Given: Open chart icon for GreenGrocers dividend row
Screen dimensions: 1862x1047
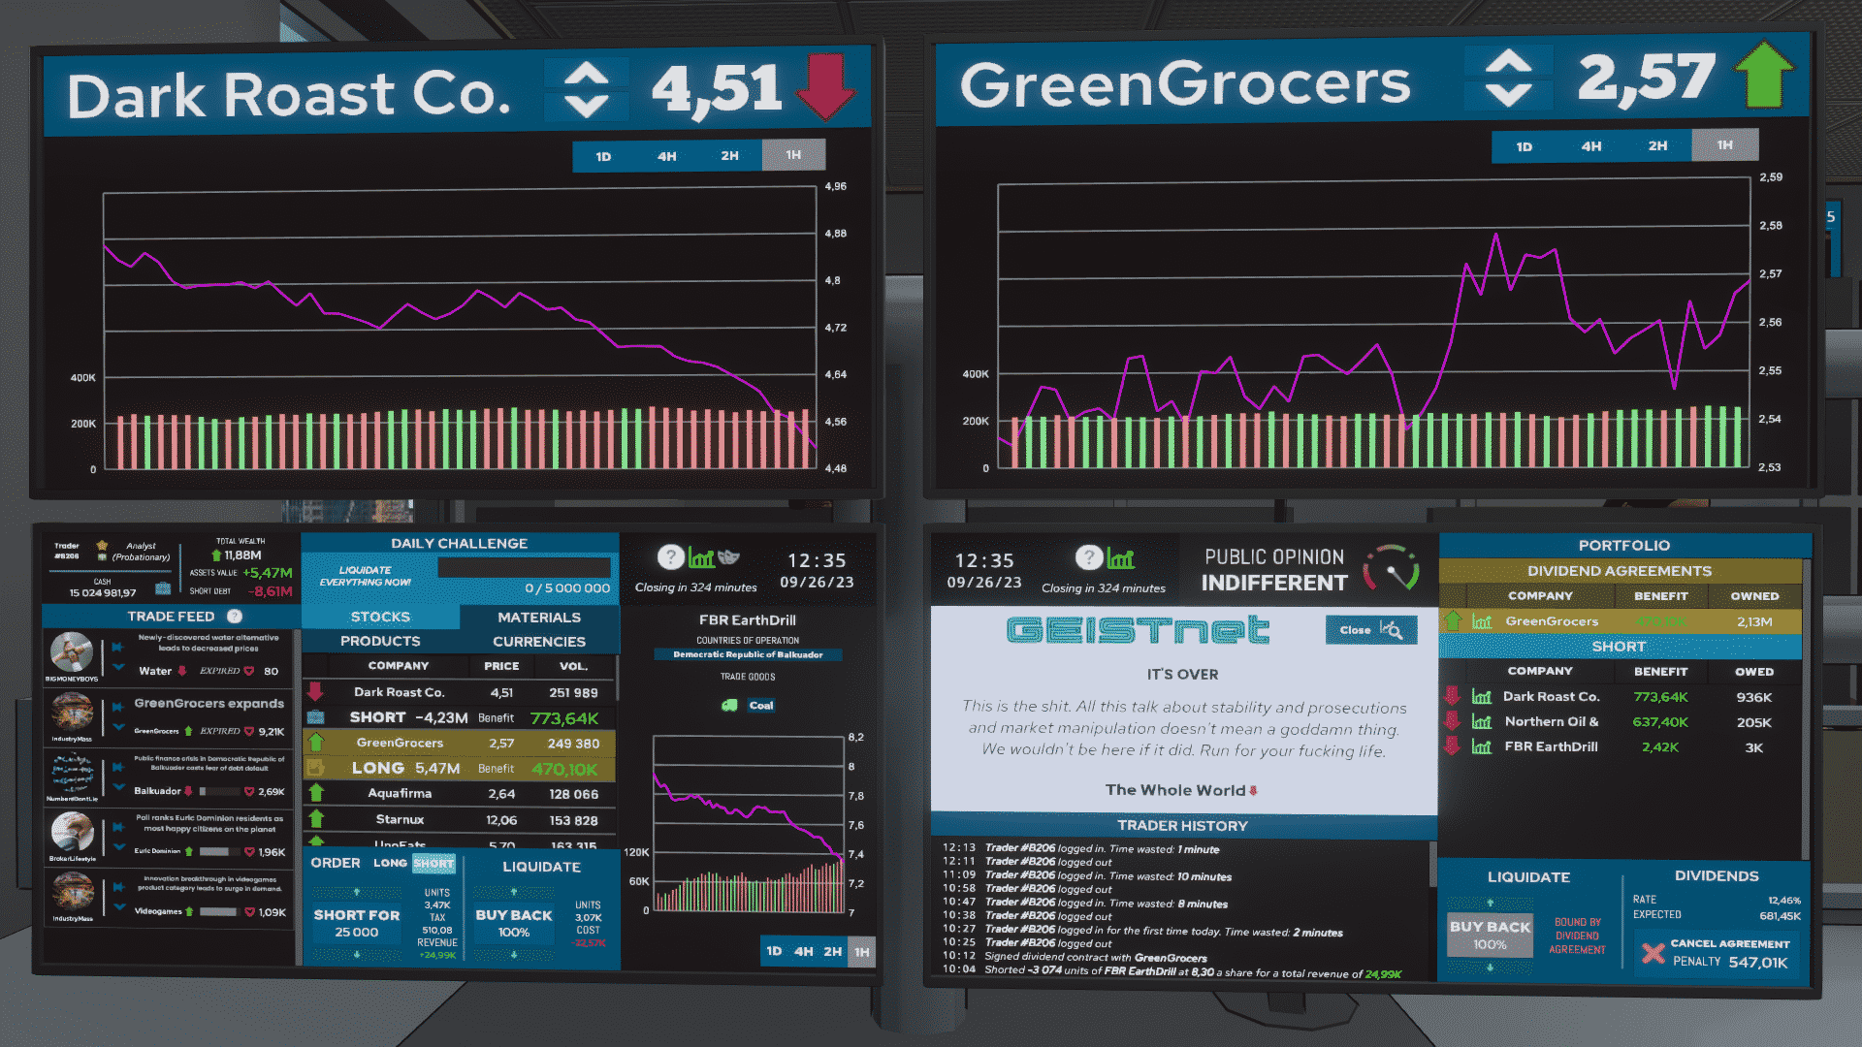Looking at the screenshot, I should coord(1481,621).
